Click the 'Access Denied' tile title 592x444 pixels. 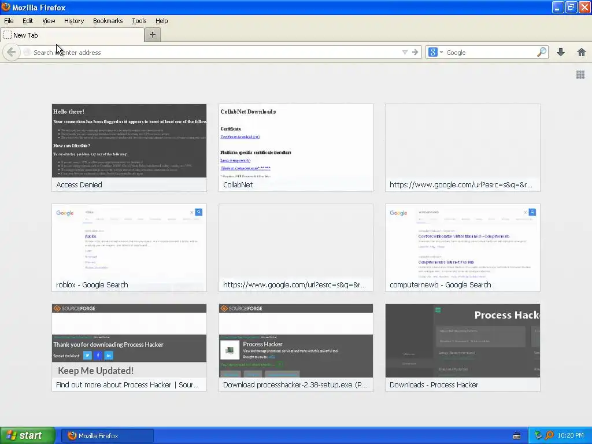[79, 184]
